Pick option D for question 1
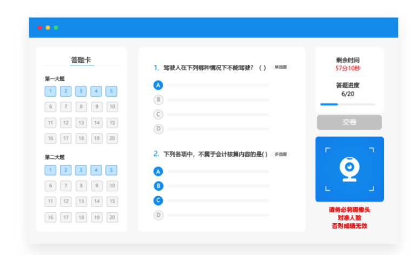 pyautogui.click(x=158, y=129)
